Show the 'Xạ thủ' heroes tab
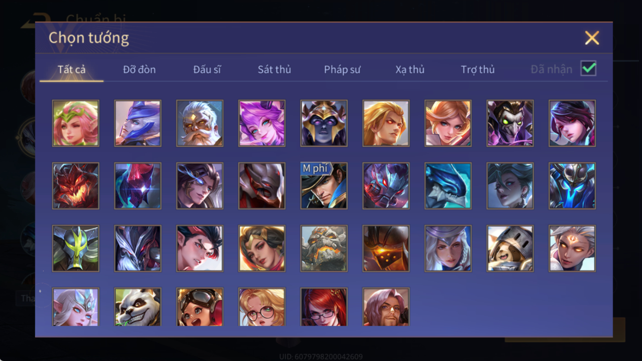 (410, 70)
